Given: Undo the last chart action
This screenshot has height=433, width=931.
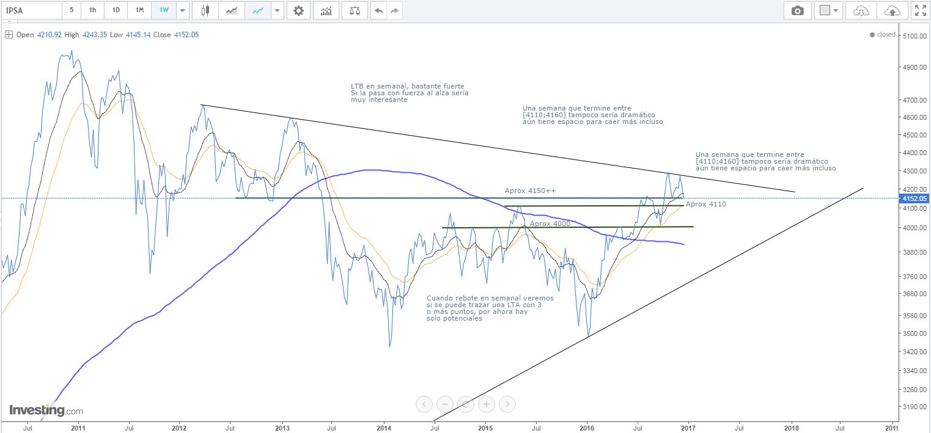Looking at the screenshot, I should (379, 10).
